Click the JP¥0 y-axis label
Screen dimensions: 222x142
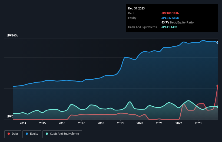coord(9,117)
